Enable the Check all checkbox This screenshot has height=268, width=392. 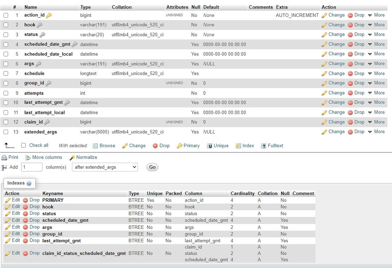click(x=24, y=145)
